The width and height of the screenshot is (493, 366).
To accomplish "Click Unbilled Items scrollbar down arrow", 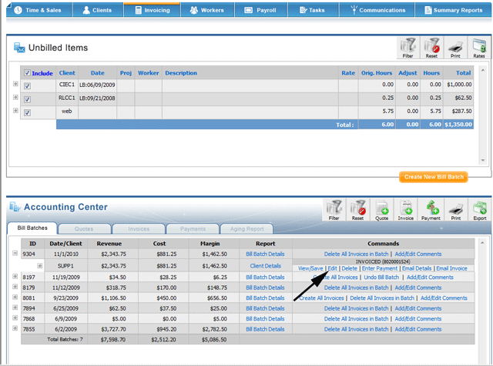I will 483,161.
